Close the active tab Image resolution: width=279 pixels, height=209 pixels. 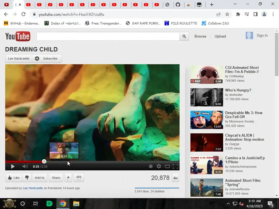pos(20,5)
